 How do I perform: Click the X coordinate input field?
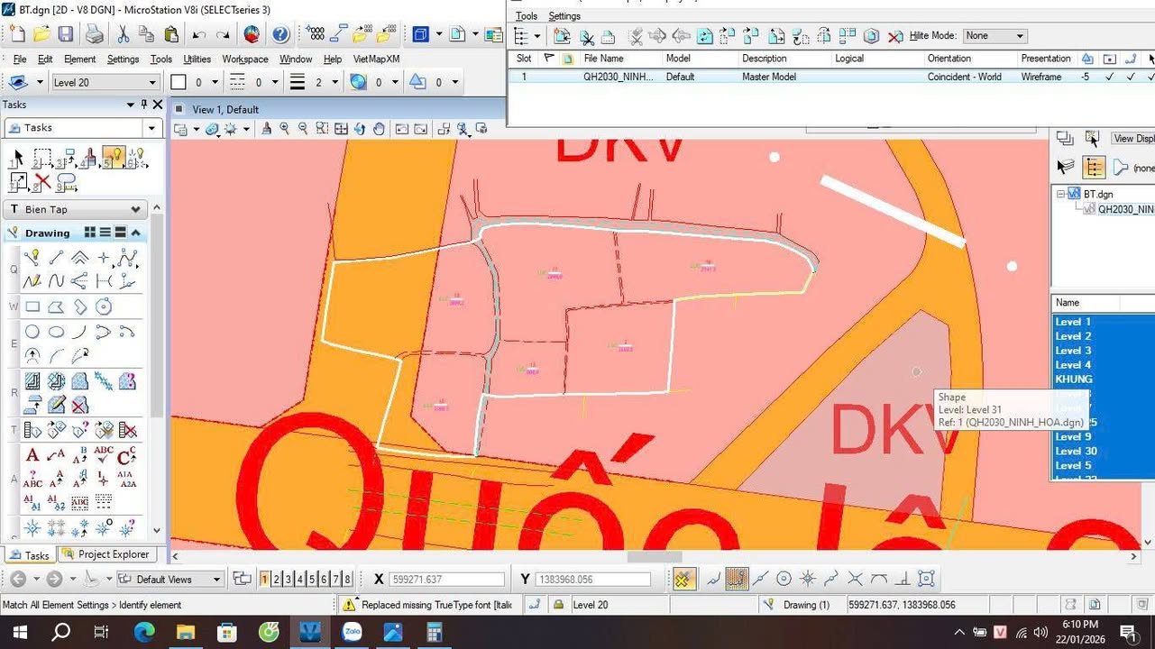point(446,579)
